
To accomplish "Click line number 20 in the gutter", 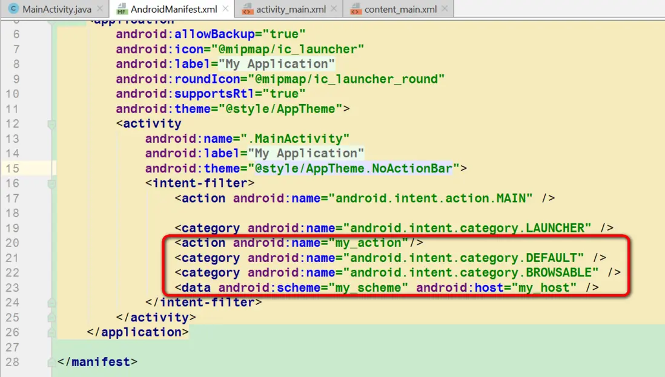I will (x=12, y=243).
